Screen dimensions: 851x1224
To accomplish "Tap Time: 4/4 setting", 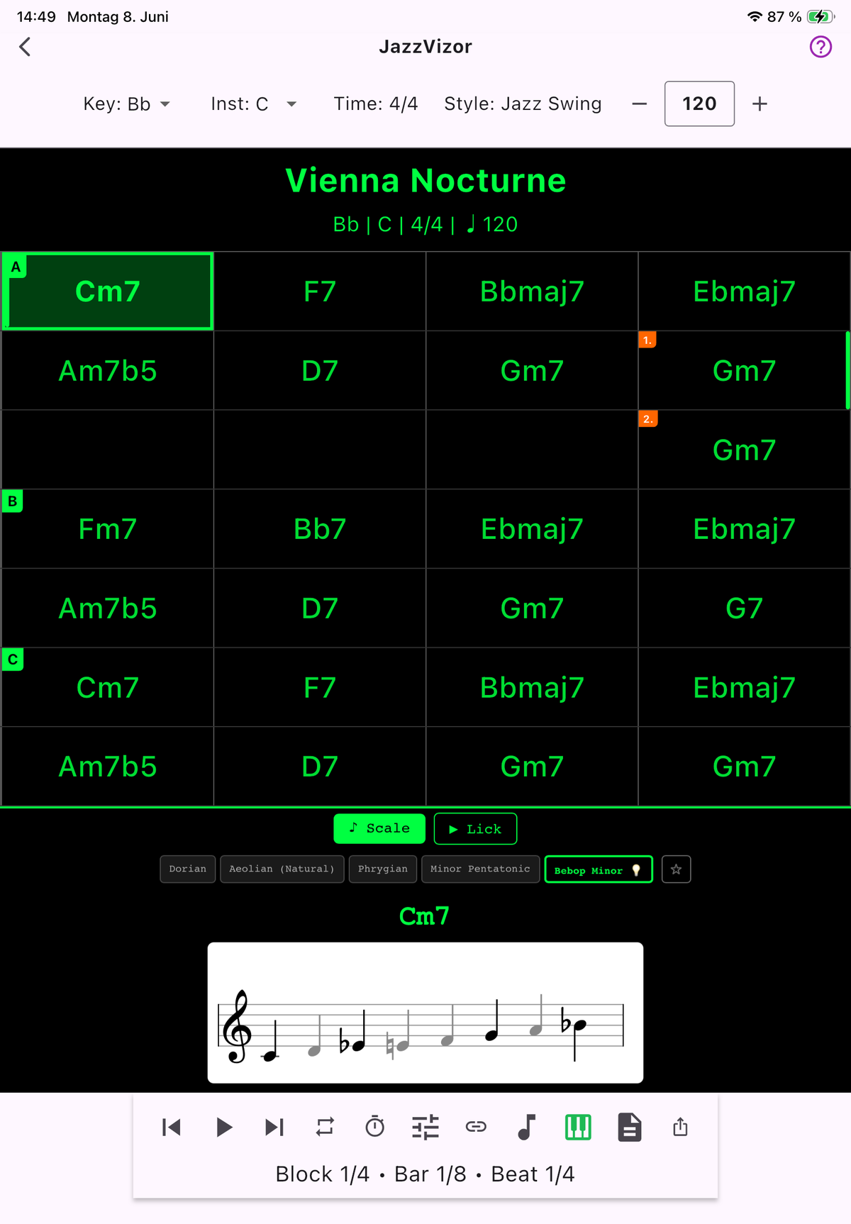I will (x=376, y=104).
